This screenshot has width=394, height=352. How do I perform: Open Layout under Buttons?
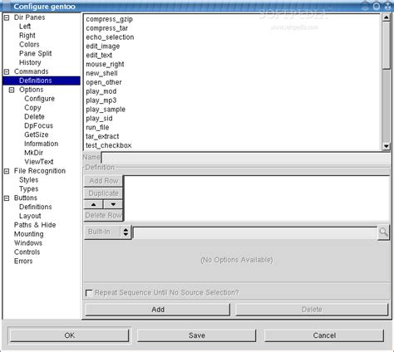[30, 216]
